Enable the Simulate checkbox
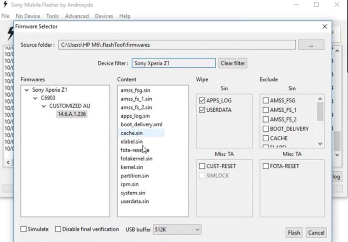The width and height of the screenshot is (348, 242). coord(24,229)
